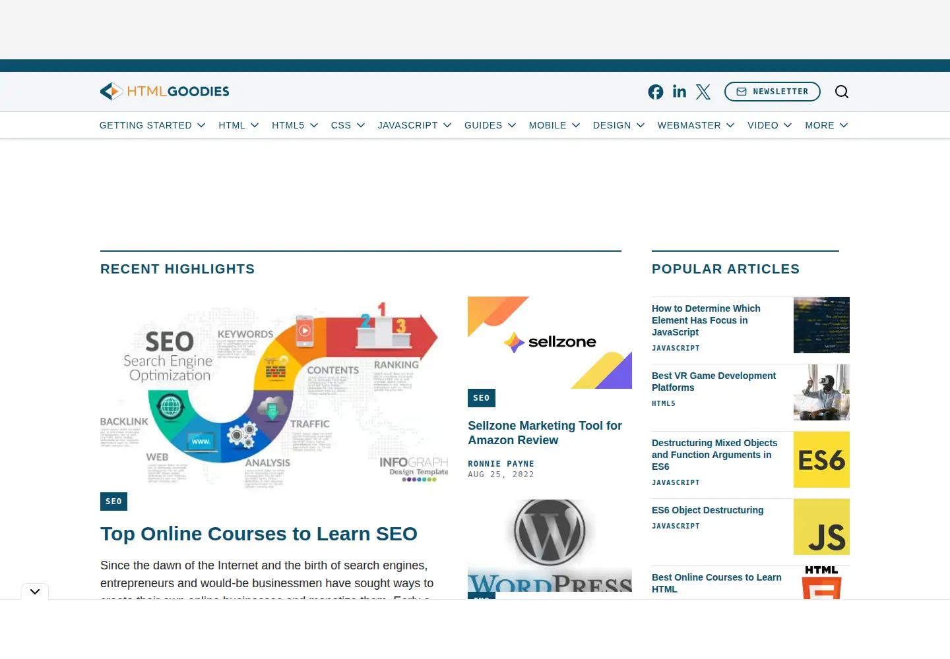Viewport: 950px width, 659px height.
Task: Click author name Ronnie Payne
Action: click(x=501, y=464)
